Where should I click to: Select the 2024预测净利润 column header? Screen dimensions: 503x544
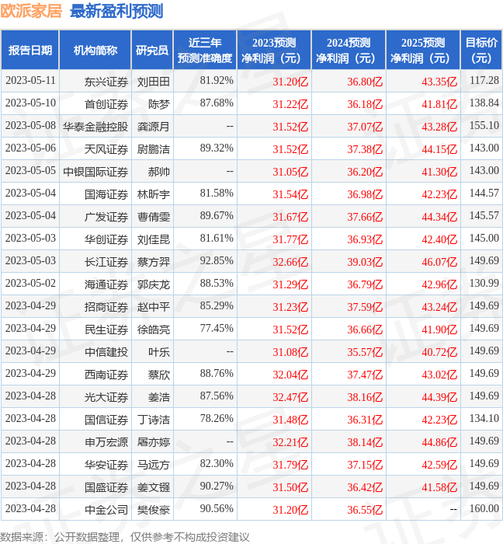coord(349,50)
